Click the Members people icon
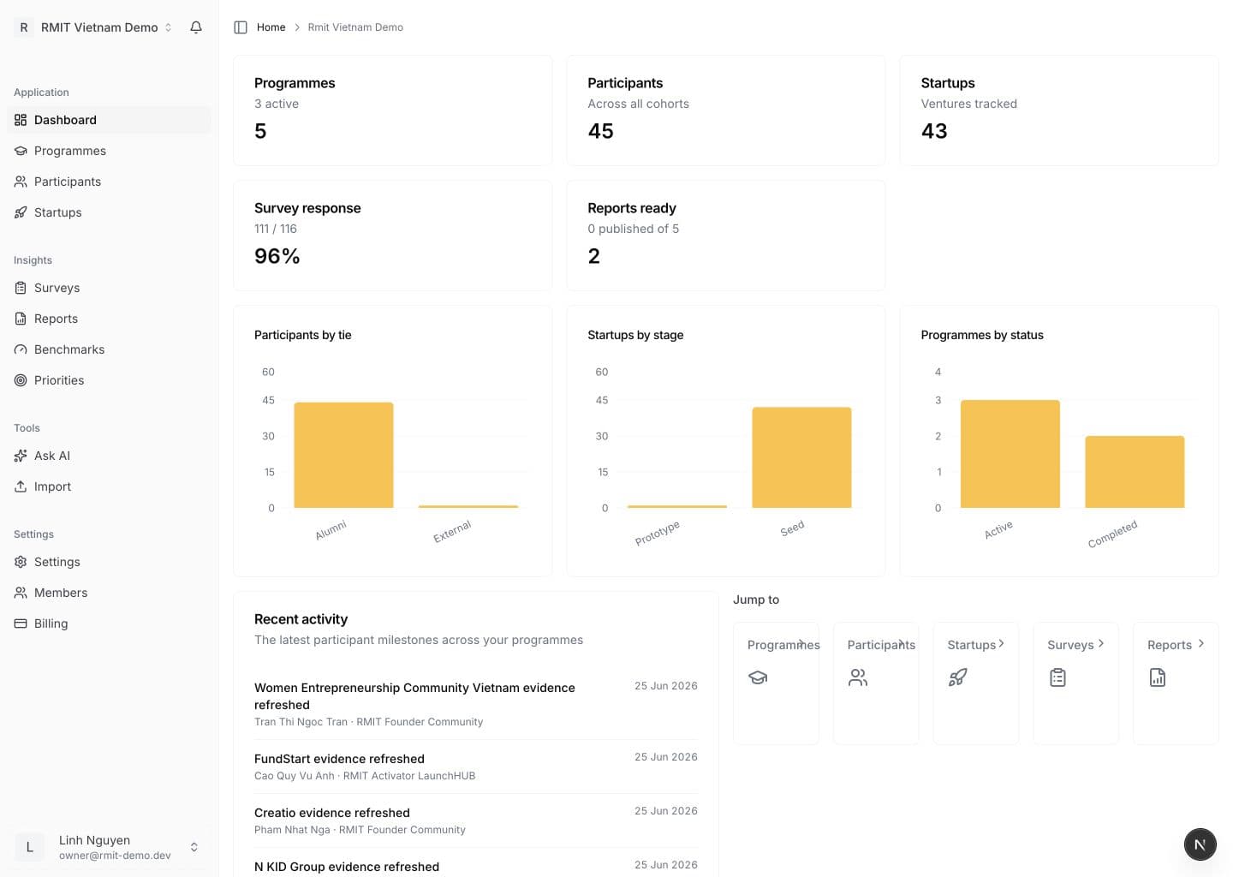Image resolution: width=1233 pixels, height=877 pixels. pos(21,593)
